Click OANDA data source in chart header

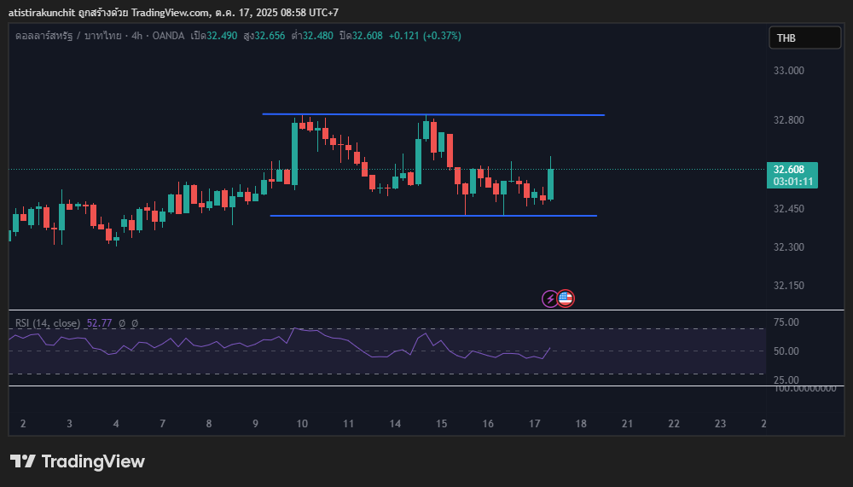click(x=160, y=36)
